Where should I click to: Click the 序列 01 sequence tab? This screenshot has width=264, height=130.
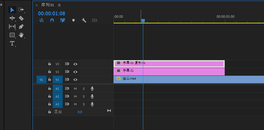click(48, 5)
